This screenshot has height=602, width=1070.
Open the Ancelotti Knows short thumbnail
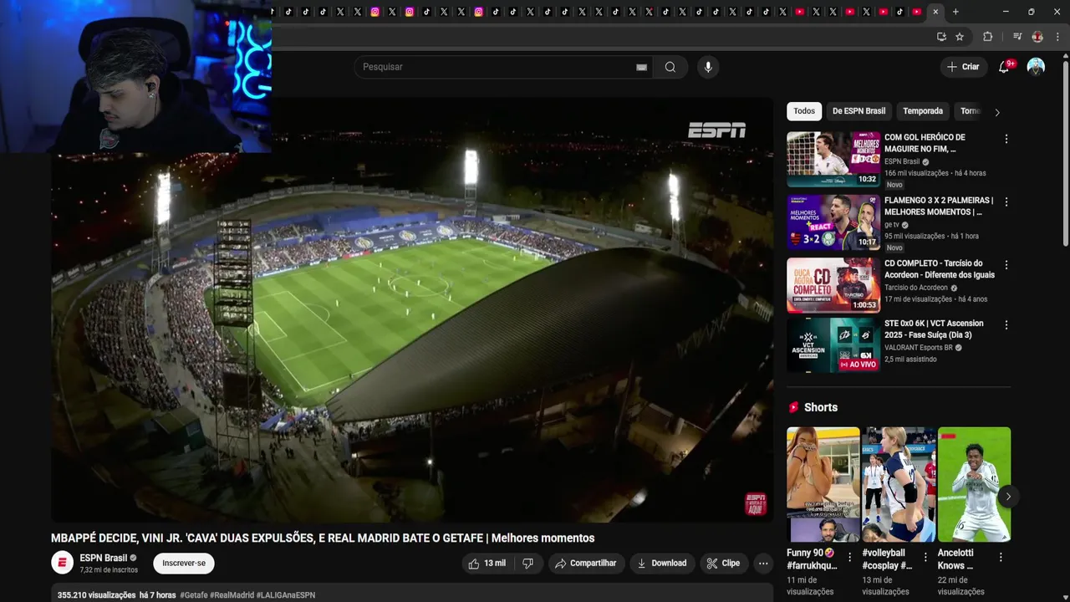click(974, 484)
